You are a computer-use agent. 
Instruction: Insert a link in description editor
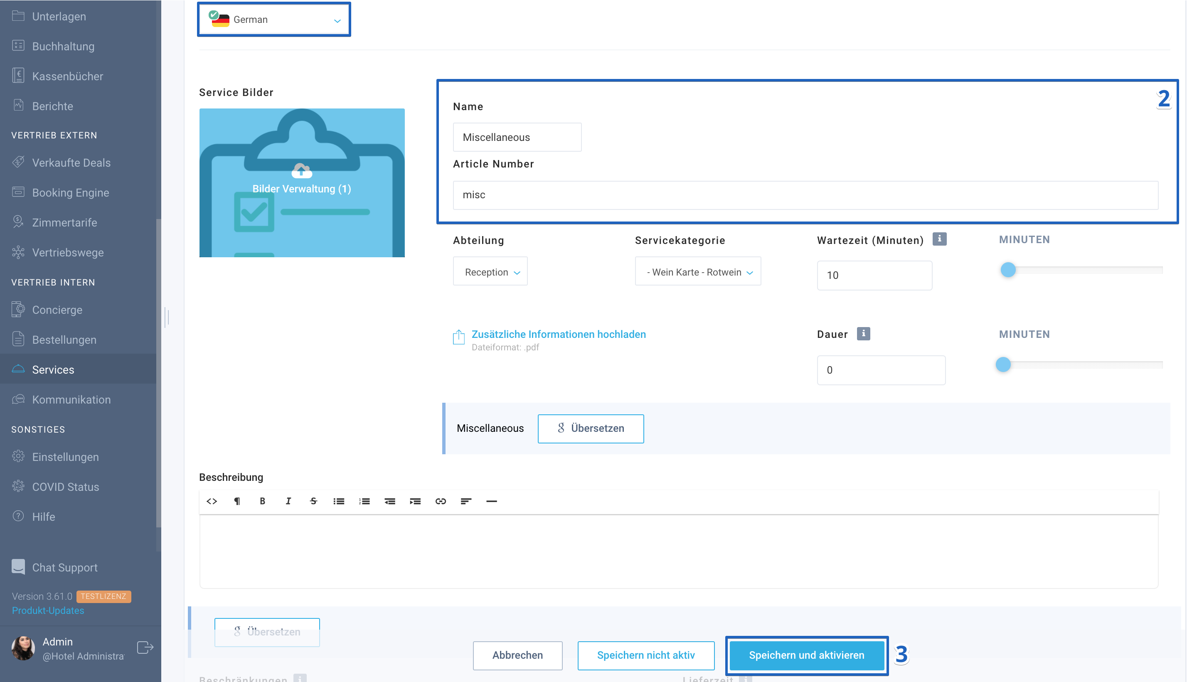pyautogui.click(x=440, y=501)
